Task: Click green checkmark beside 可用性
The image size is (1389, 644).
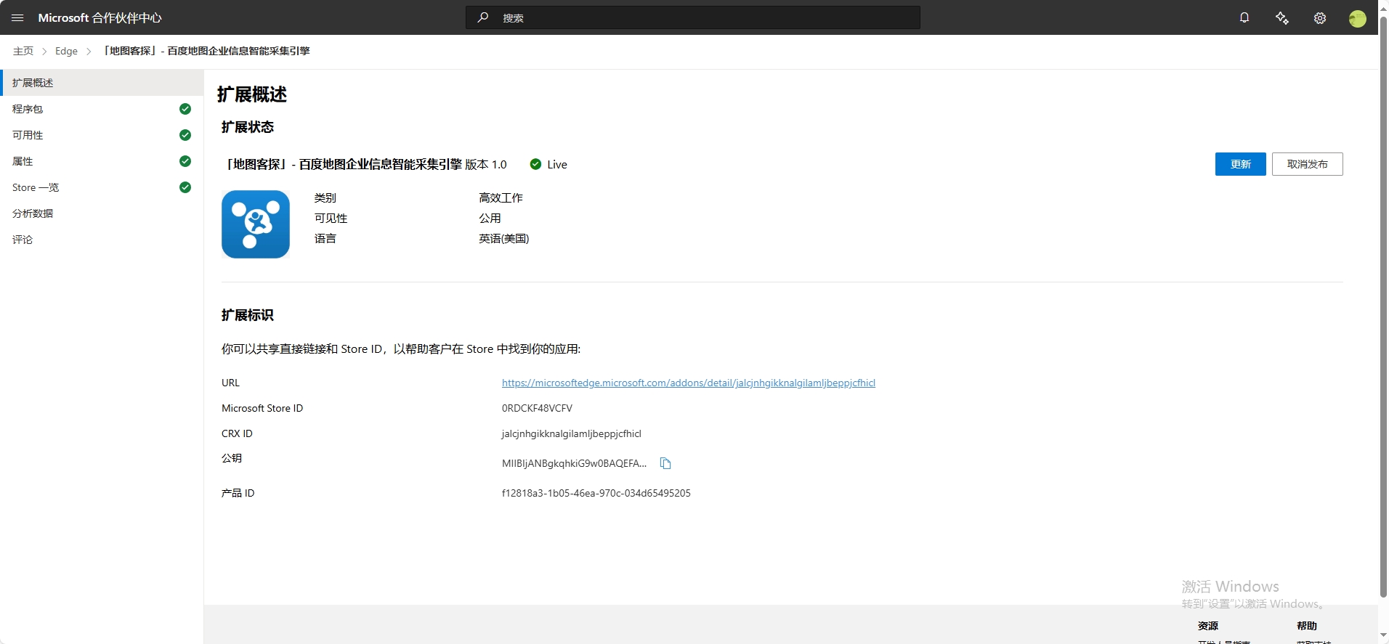Action: [185, 135]
